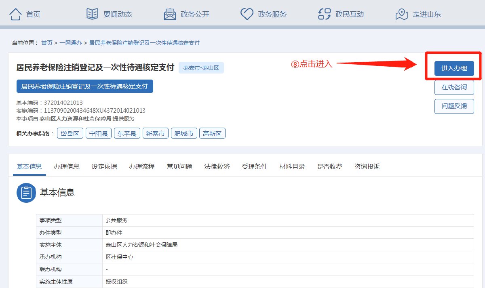Click the 问题反馈 button

pyautogui.click(x=454, y=106)
